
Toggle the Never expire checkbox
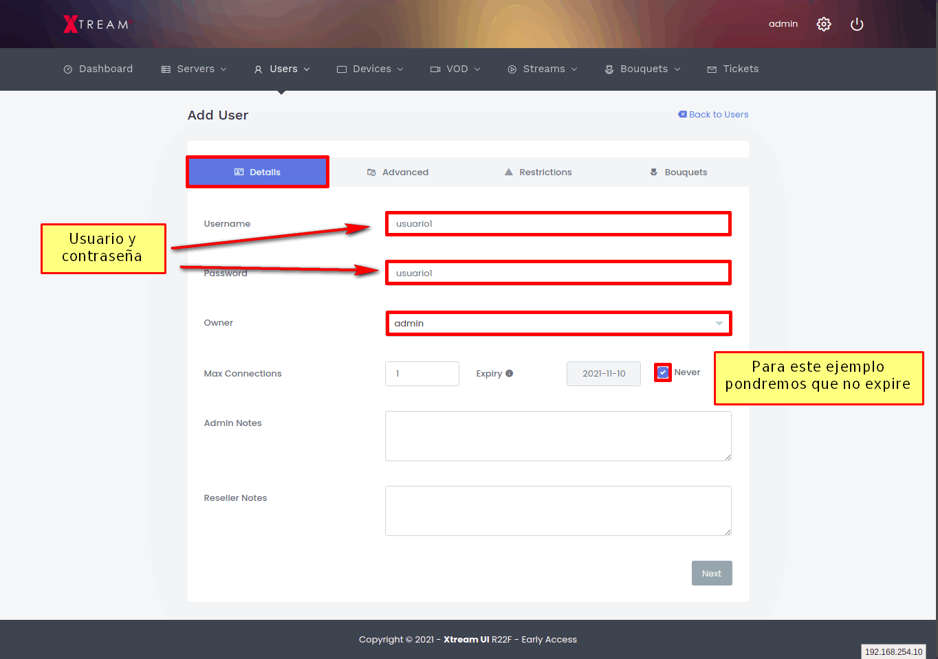(x=662, y=372)
